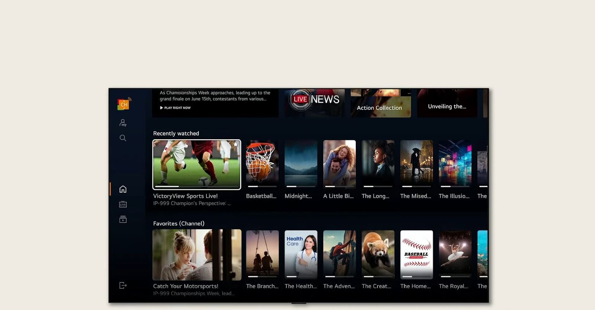Open the Live News banner
This screenshot has height=310, width=595.
click(315, 102)
